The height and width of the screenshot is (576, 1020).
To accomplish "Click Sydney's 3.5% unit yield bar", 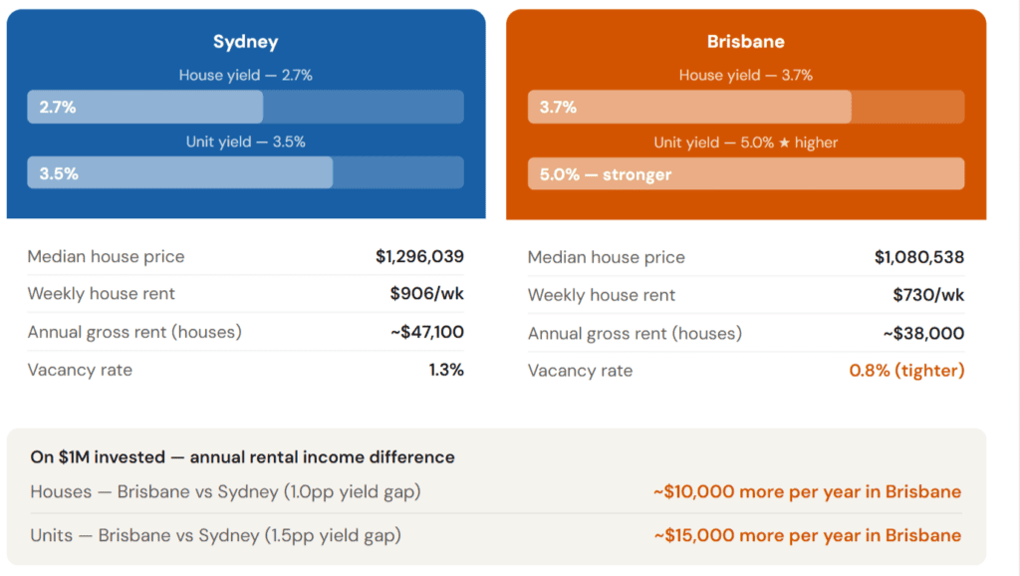I will pyautogui.click(x=180, y=173).
